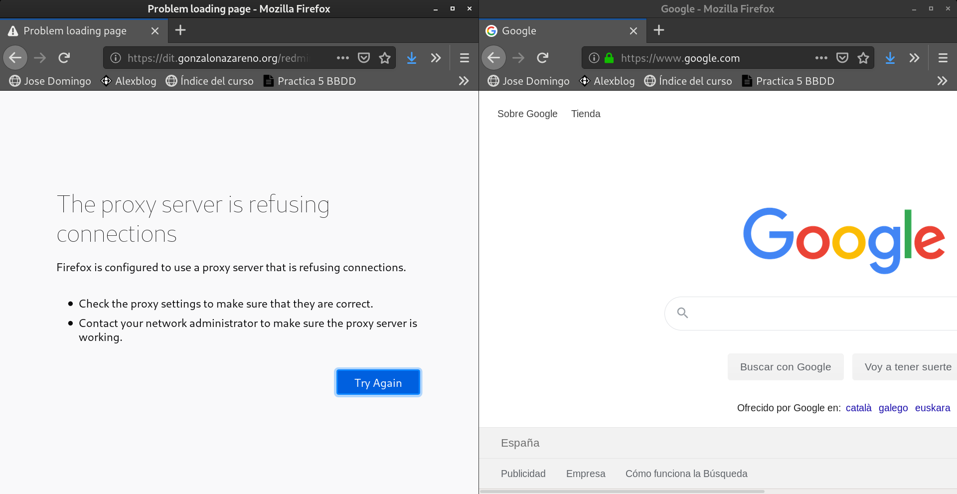Switch to the Google tab
The height and width of the screenshot is (494, 957).
click(x=553, y=31)
